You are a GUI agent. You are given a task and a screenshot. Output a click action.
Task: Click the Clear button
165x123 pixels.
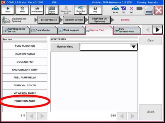[151, 41]
